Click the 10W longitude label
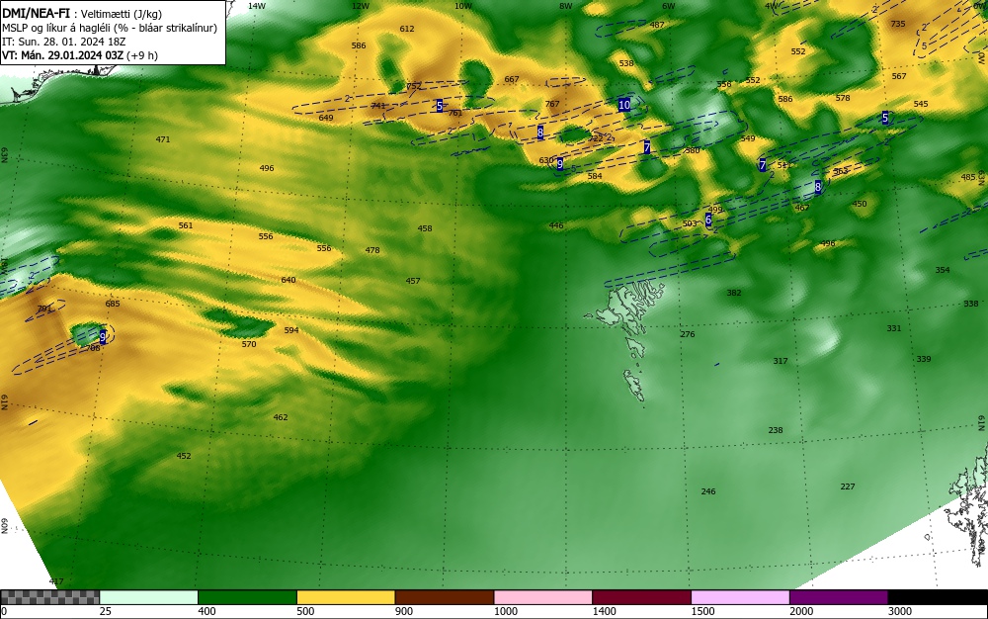 point(463,6)
